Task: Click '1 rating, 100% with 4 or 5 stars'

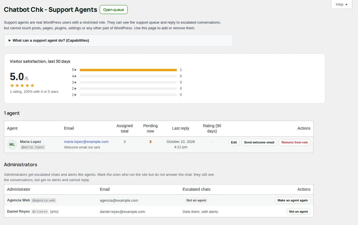Action: 34,91
